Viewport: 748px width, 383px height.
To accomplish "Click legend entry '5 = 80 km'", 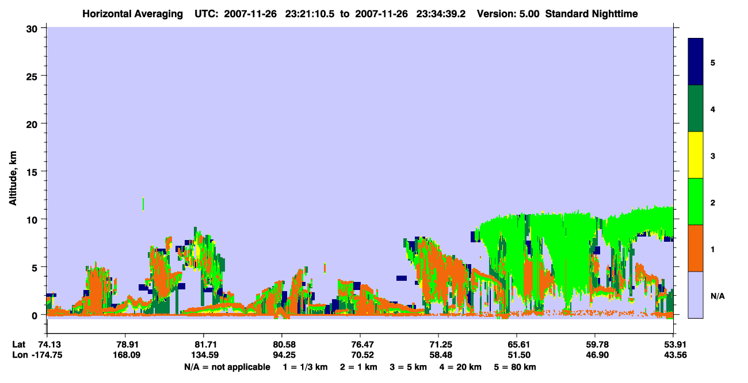I will (515, 366).
